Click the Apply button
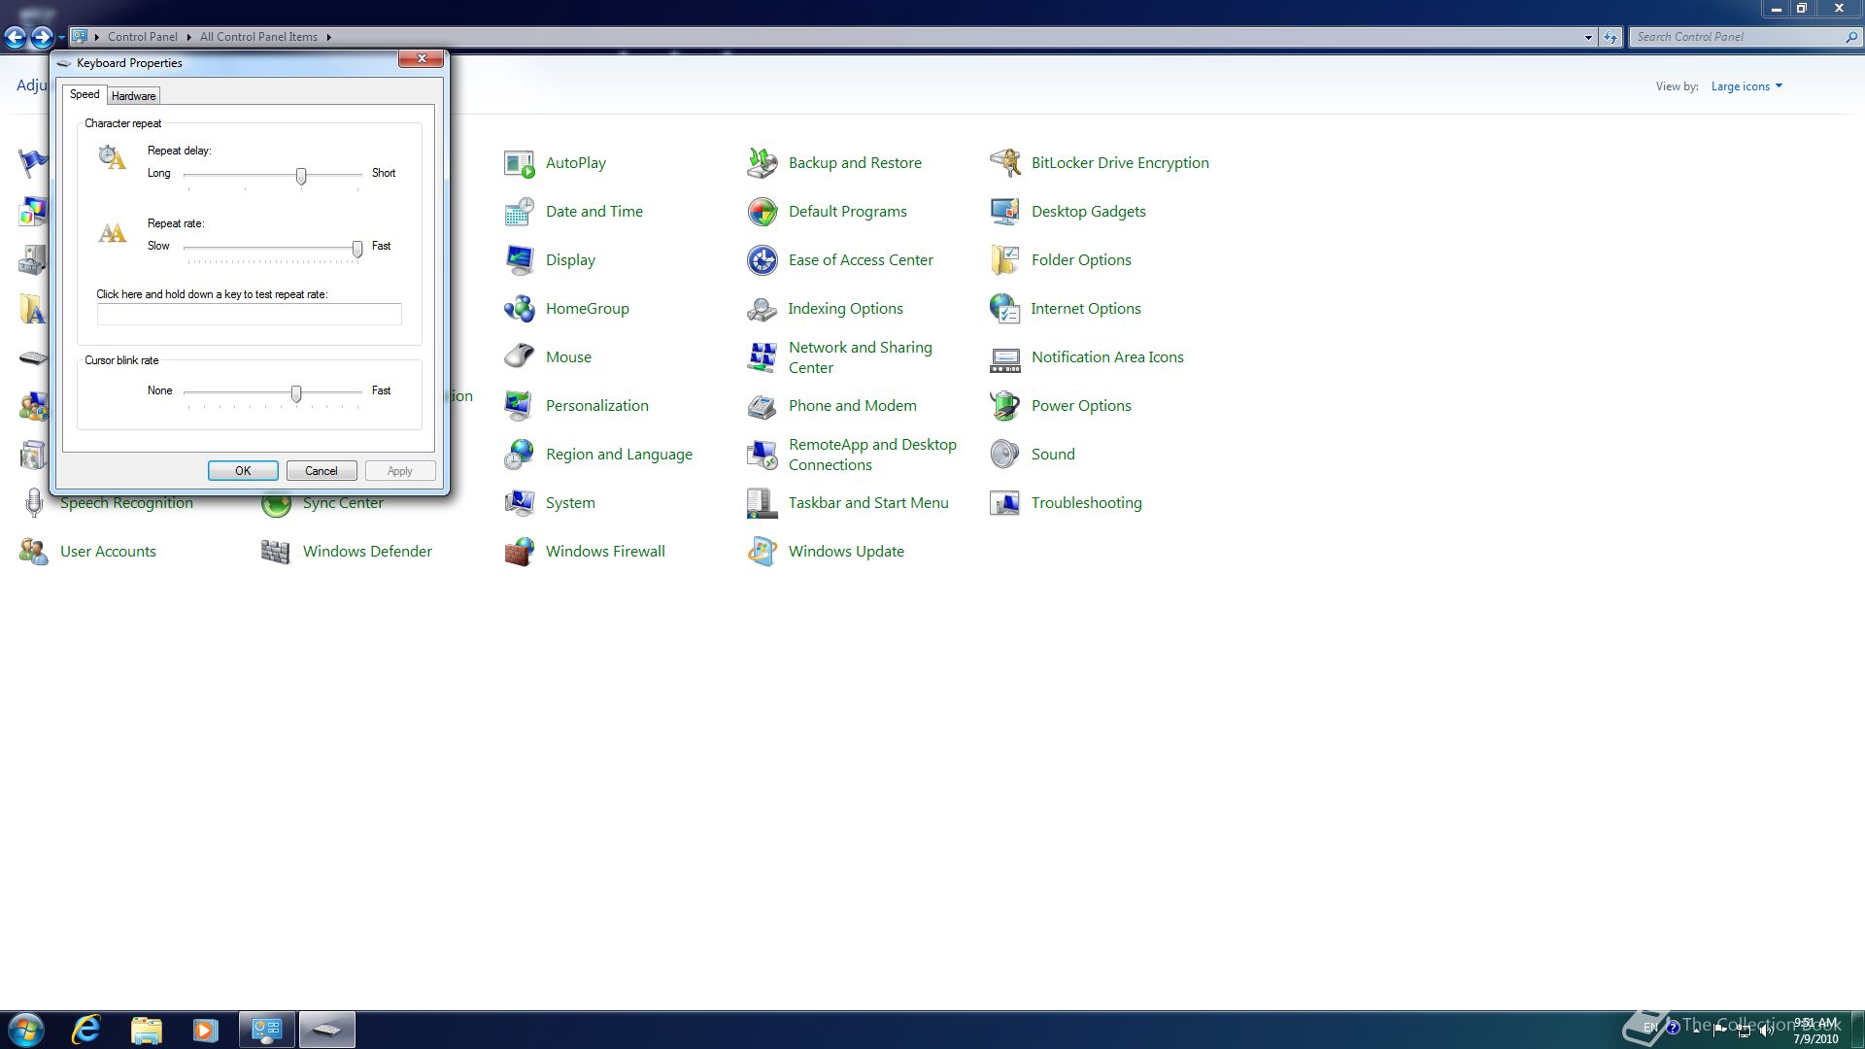 (400, 471)
